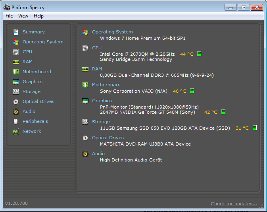Viewport: 267px width, 212px height.
Task: Click the CPU chip icon in summary panel
Action: pyautogui.click(x=85, y=48)
